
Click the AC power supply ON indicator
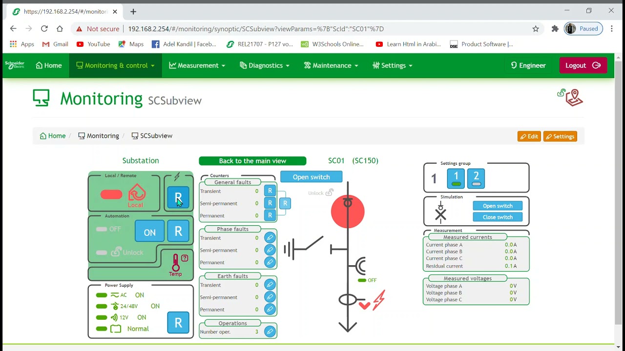point(102,295)
